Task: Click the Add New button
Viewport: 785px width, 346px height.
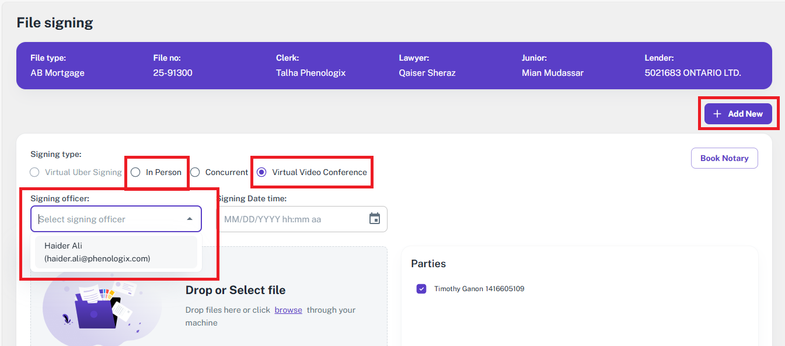Action: 738,114
